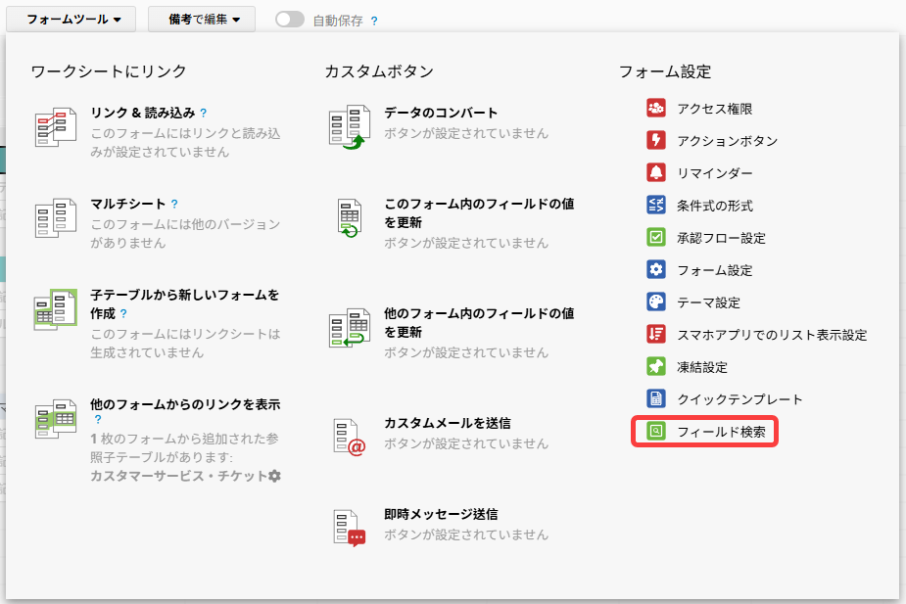Click the 即時メッセージ送信 icon

(x=348, y=528)
